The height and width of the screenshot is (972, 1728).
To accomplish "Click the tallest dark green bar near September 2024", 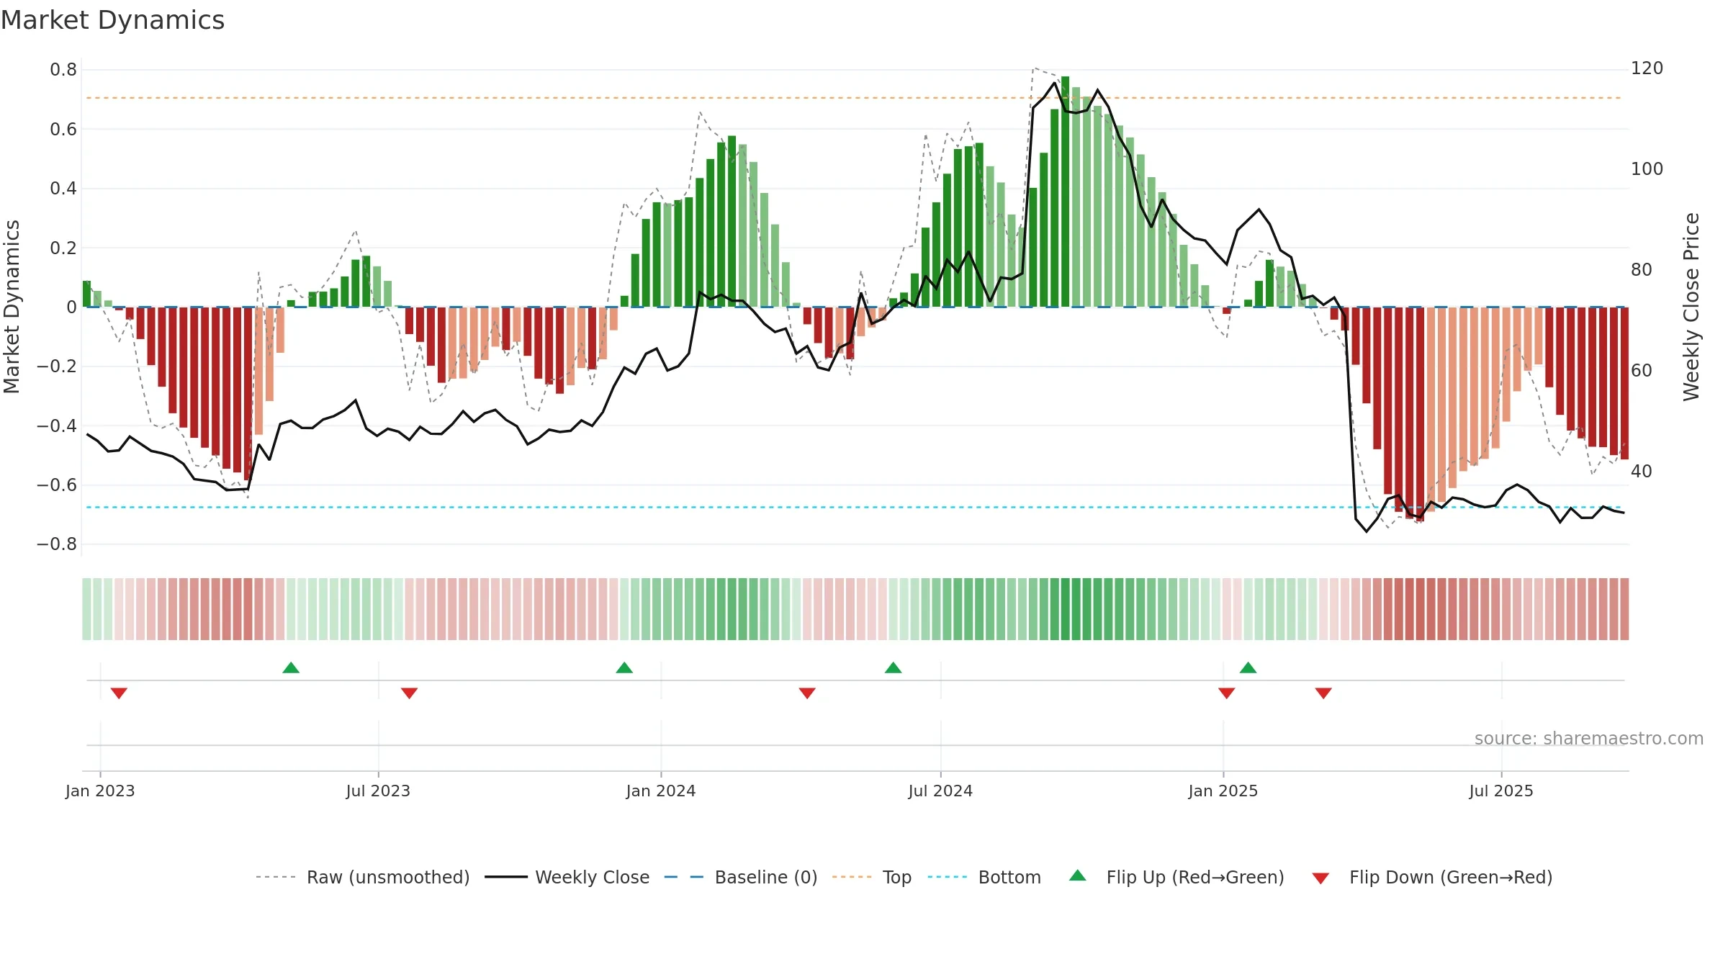I will click(1065, 192).
